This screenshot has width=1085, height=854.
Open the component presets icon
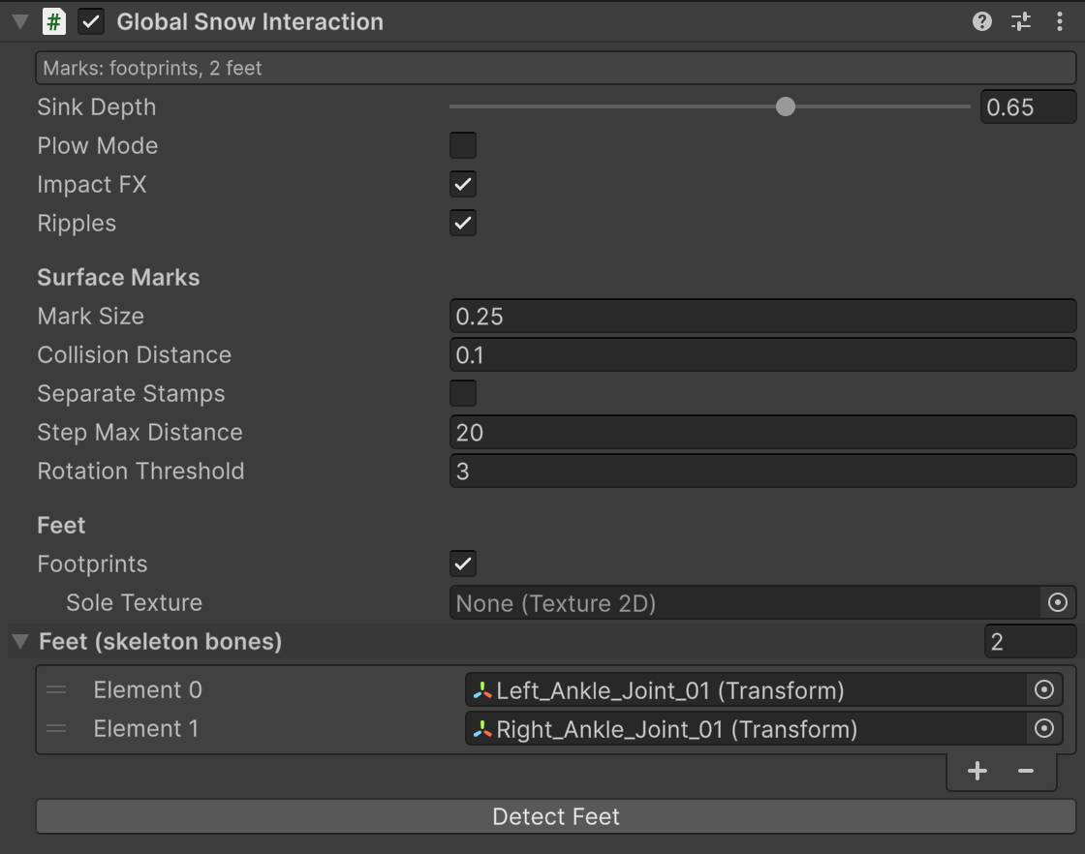1021,21
